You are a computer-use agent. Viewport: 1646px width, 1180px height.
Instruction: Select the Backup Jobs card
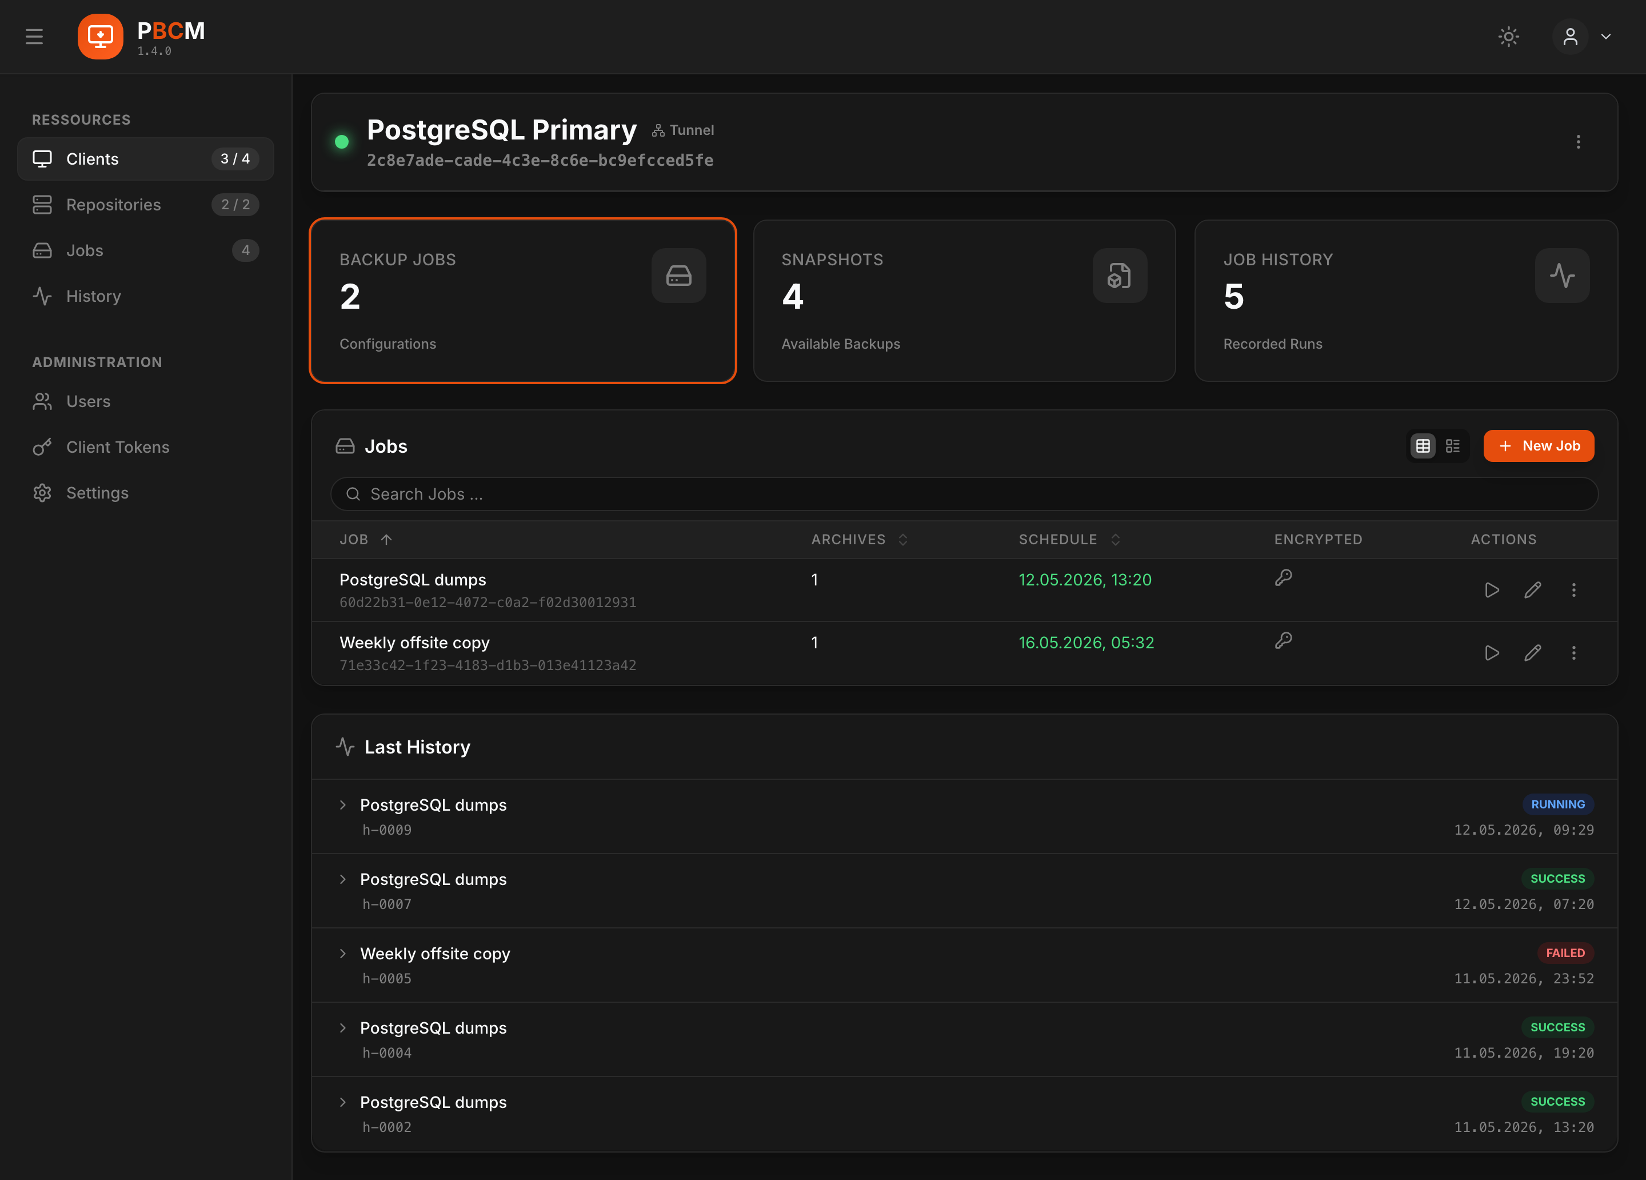pyautogui.click(x=522, y=301)
